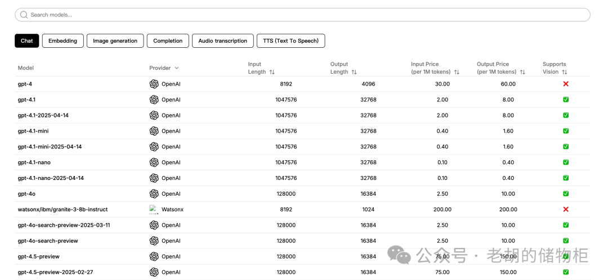Click the Model column header
The image size is (608, 280).
point(25,68)
